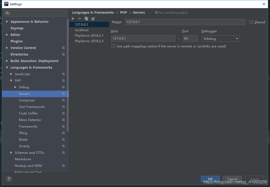The image size is (270, 187).
Task: Click the project-level icon beside Frameworks
Action: point(63,126)
